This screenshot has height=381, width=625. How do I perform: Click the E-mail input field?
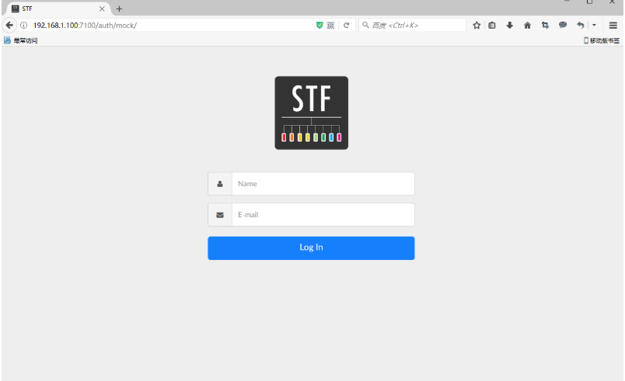tap(323, 215)
